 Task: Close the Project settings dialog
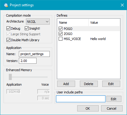tap(122, 5)
